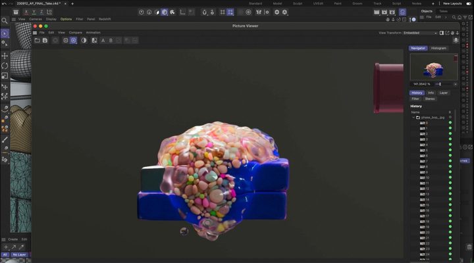Set comparison image B in Picture Viewer
Image resolution: width=474 pixels, height=263 pixels.
pos(110,40)
